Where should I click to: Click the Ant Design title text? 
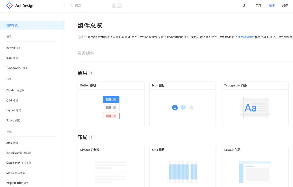25,6
